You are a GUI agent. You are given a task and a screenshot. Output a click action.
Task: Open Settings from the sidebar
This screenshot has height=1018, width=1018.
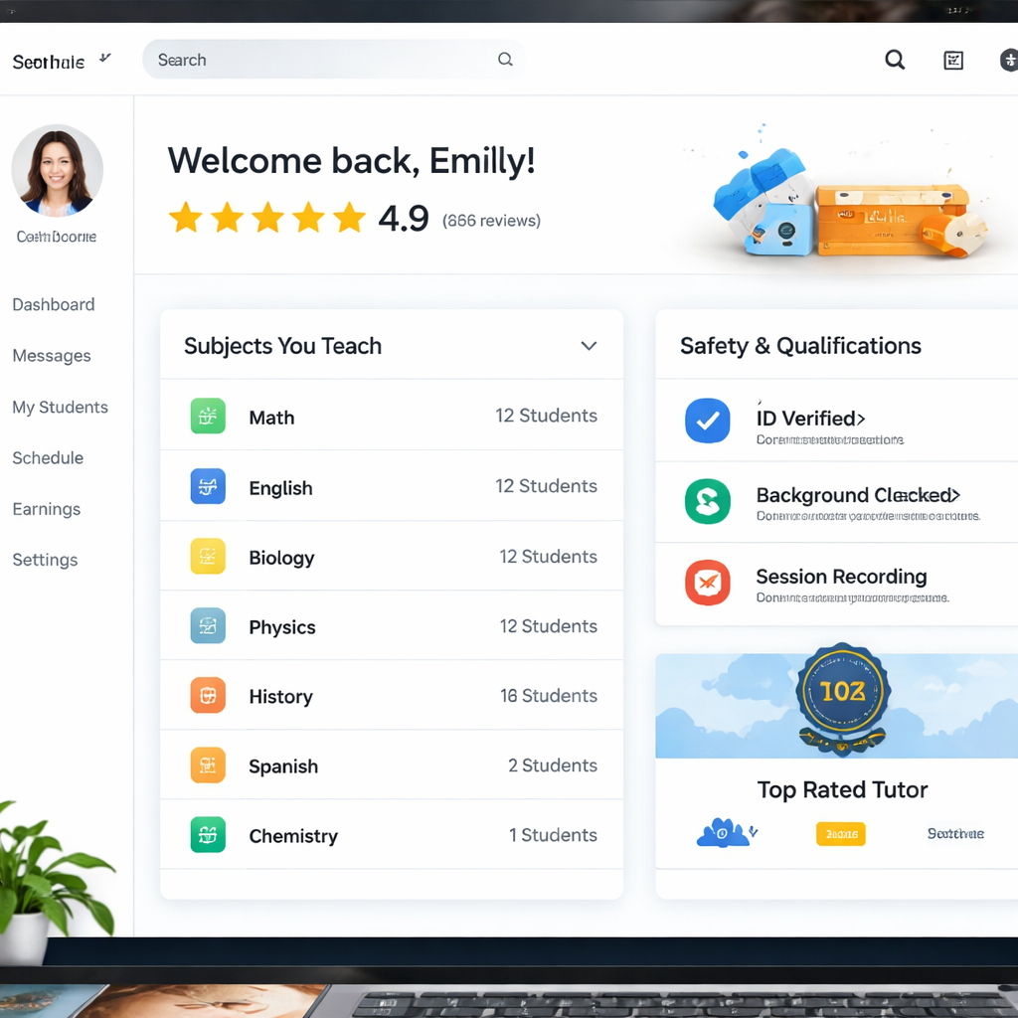point(45,560)
